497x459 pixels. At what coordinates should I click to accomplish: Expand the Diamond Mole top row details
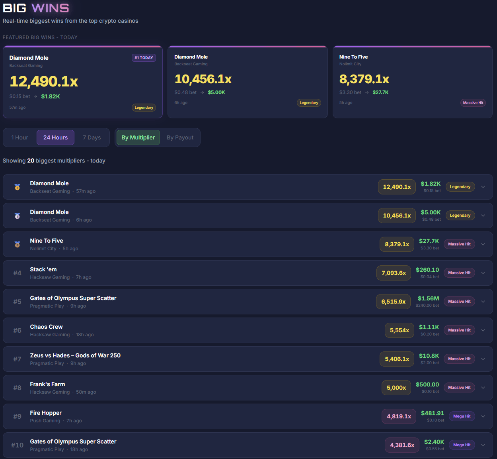point(483,186)
